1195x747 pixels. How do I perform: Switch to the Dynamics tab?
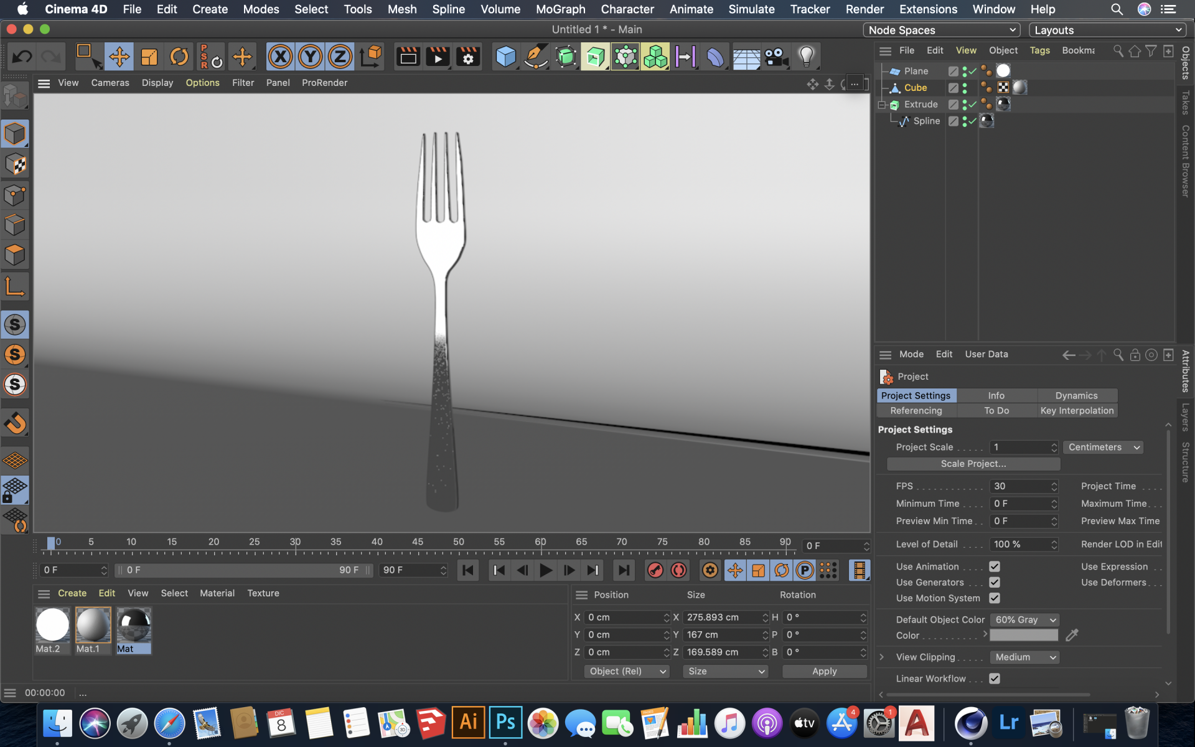click(x=1076, y=395)
